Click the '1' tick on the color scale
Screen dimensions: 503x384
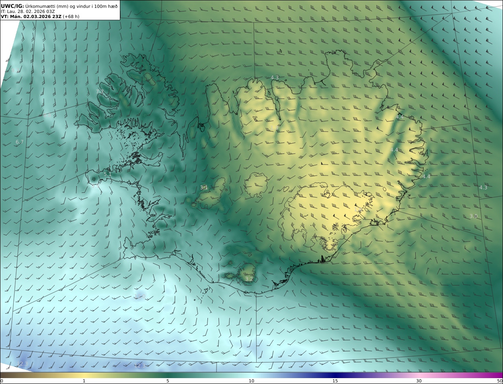tap(84, 381)
